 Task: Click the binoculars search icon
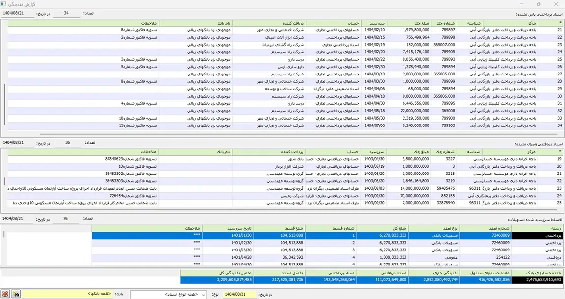click(16, 294)
